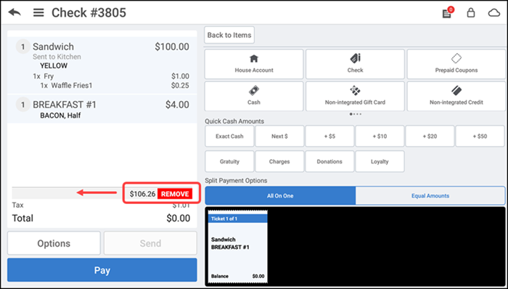
Task: Open Charges option
Action: point(279,161)
